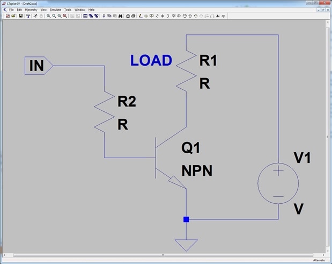Viewport: 332px width, 264px height.
Task: Open the View menu
Action: [43, 10]
